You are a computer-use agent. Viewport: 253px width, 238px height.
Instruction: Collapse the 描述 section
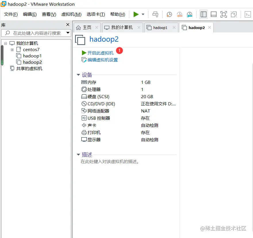[78, 154]
